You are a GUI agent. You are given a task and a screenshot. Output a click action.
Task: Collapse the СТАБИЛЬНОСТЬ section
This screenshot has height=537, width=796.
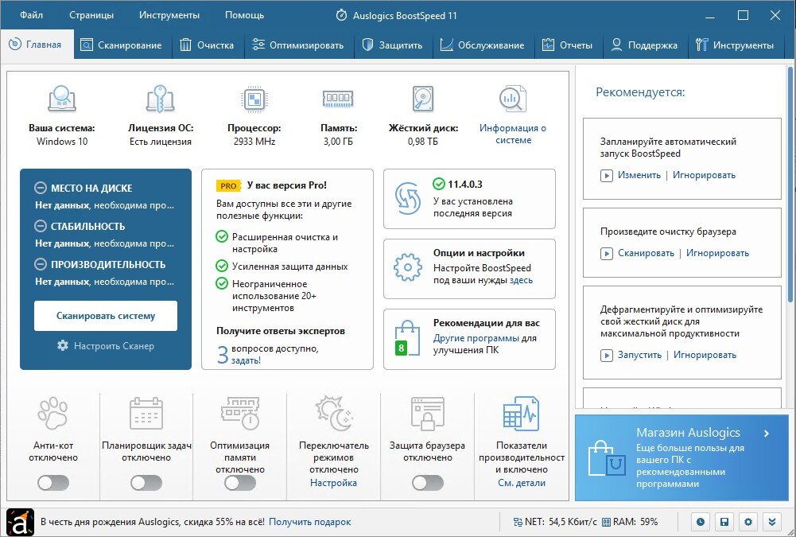pos(41,226)
